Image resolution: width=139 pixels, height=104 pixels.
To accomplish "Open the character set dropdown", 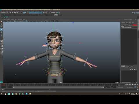I will (x=130, y=87).
